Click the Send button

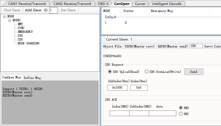click(194, 72)
